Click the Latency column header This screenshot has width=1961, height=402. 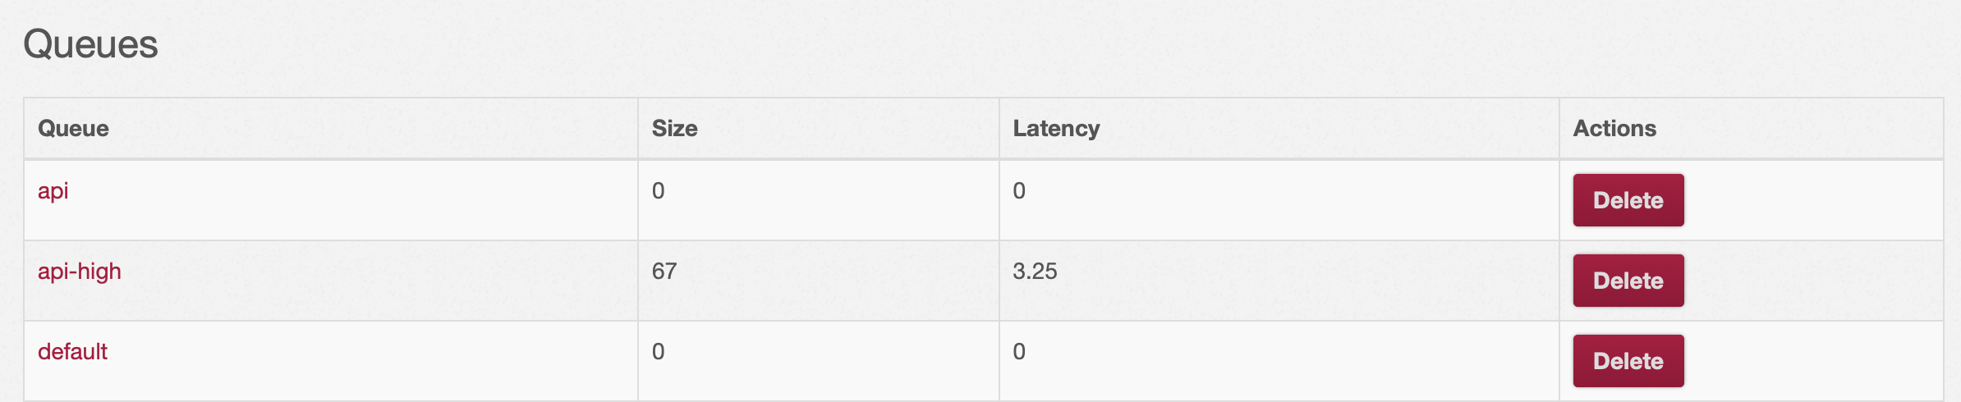click(x=1056, y=129)
